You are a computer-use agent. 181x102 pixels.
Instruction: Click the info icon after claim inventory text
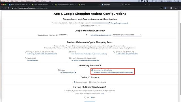pos(132,72)
